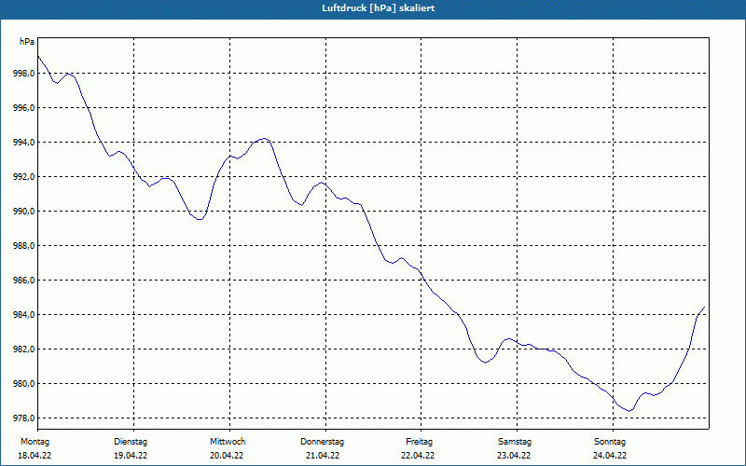The width and height of the screenshot is (746, 466).
Task: Click the 998,0 y-axis value
Action: (24, 74)
